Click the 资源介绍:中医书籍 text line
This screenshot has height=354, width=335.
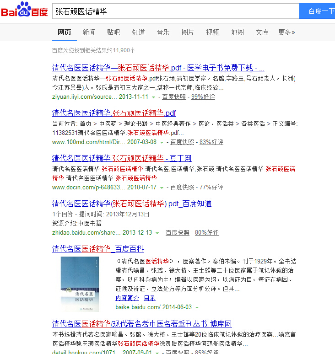click(x=77, y=224)
